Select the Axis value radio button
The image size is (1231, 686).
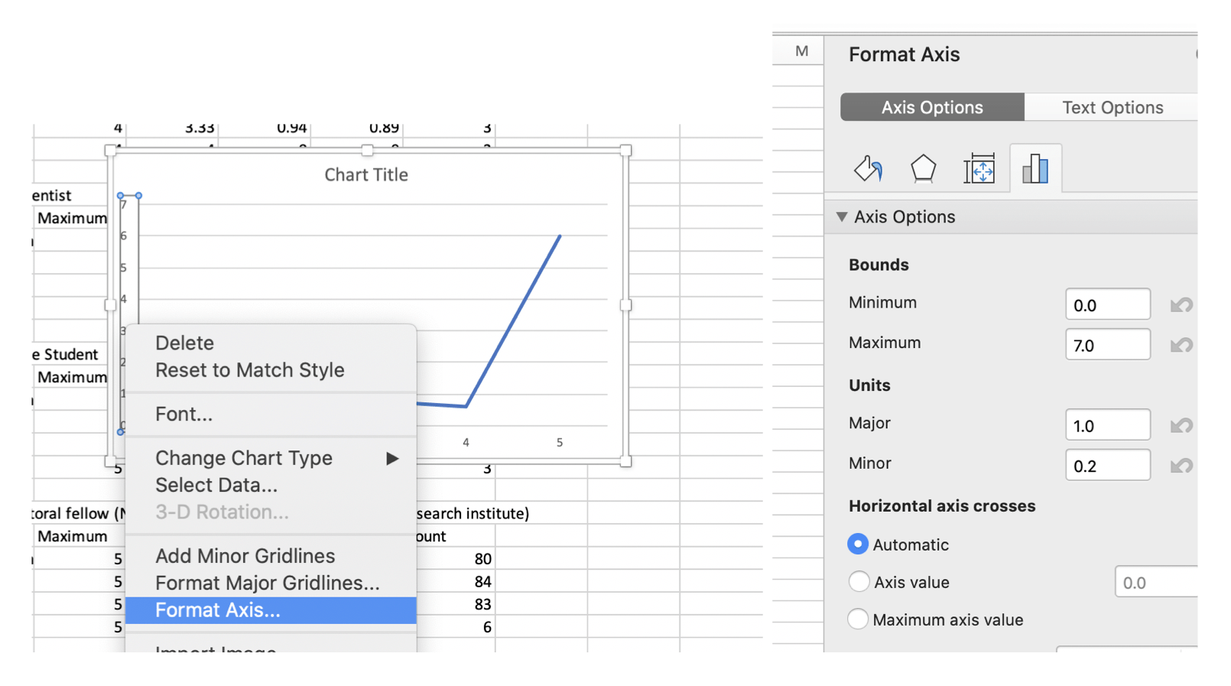[x=859, y=582]
